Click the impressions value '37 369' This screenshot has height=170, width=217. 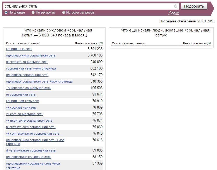[x=97, y=163]
